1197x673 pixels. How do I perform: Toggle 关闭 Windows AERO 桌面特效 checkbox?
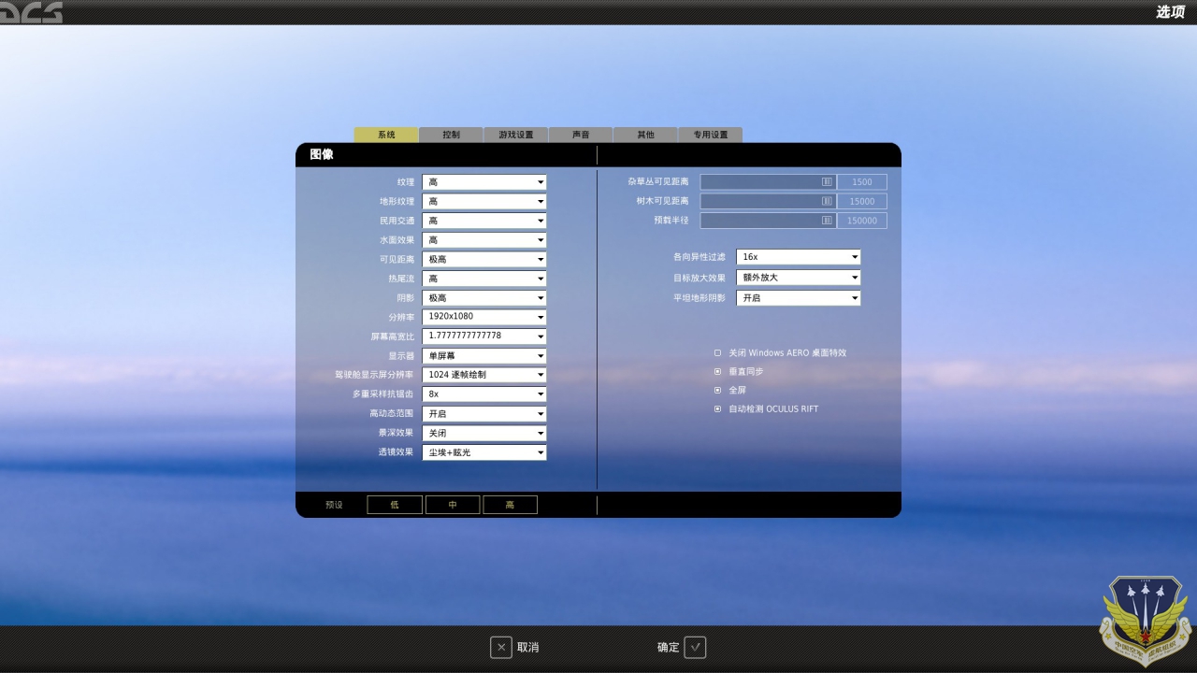(718, 353)
